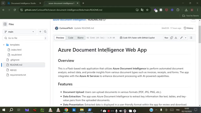View commit History
Image resolution: width=201 pixels, height=113 pixels.
[188, 28]
